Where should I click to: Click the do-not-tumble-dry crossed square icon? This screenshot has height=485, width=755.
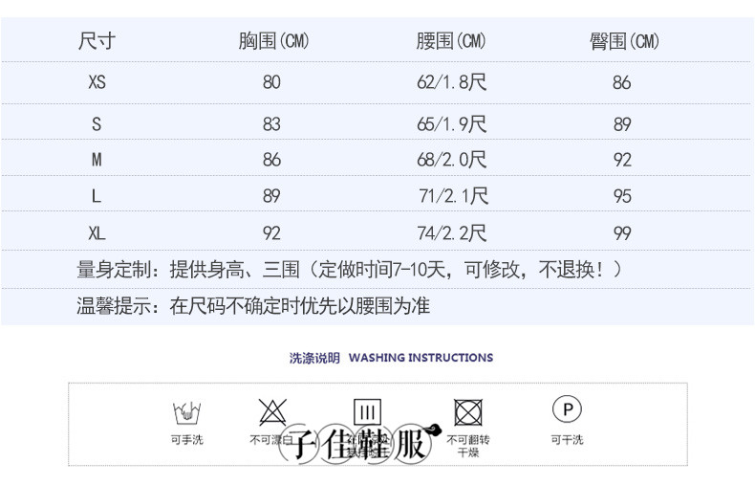click(x=467, y=413)
